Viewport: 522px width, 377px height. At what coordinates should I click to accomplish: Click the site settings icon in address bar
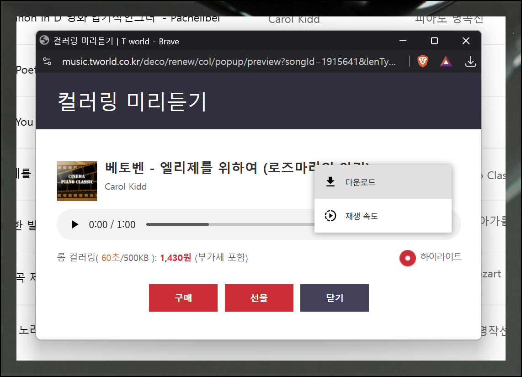(x=47, y=61)
